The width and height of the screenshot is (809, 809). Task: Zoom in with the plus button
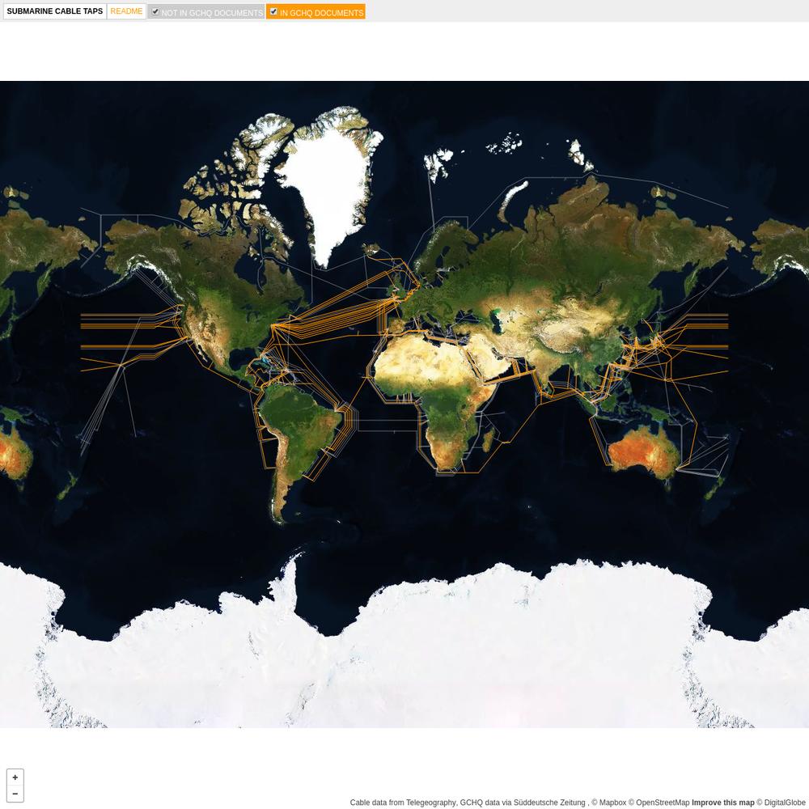coord(15,777)
